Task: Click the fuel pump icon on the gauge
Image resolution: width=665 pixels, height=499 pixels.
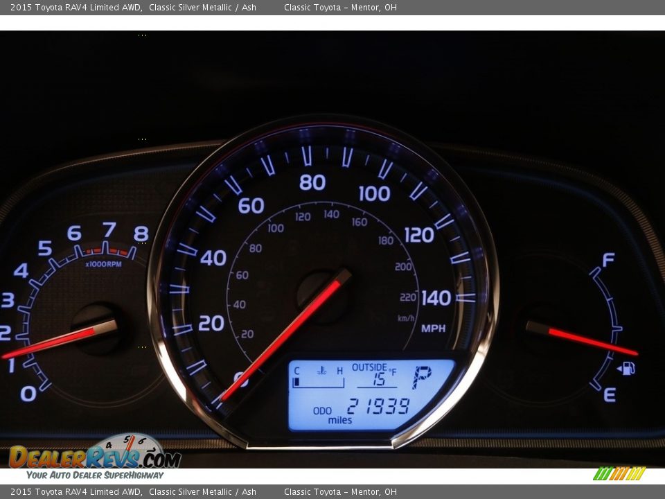Action: (x=627, y=368)
